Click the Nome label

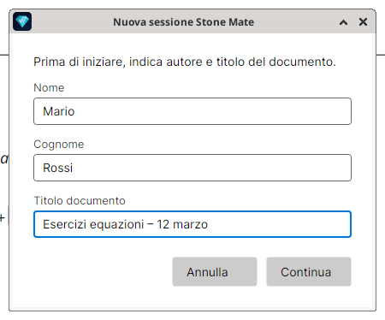click(x=49, y=88)
